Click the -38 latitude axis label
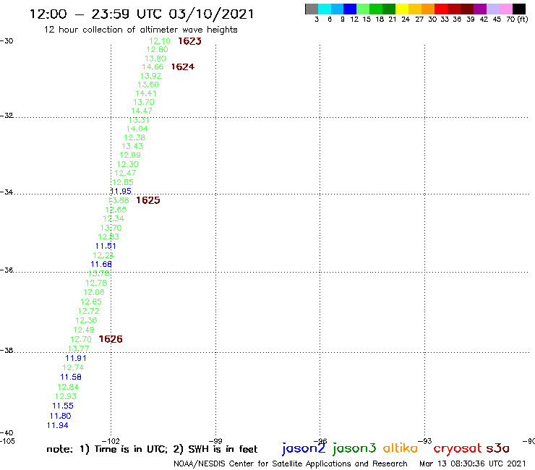Viewport: 535px width, 470px height. 7,351
